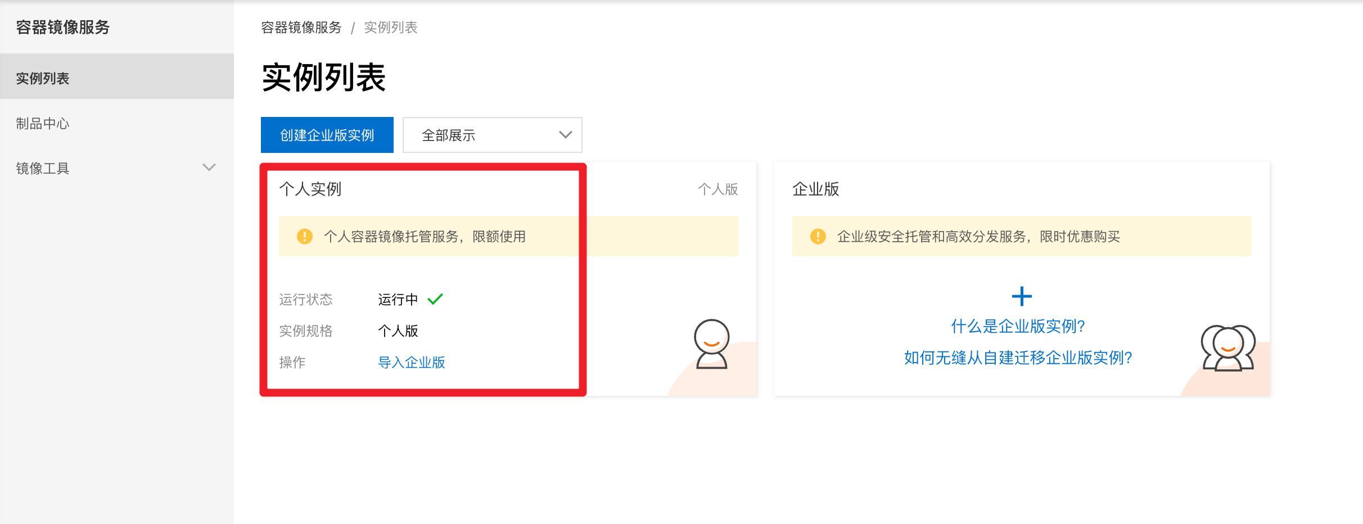This screenshot has height=524, width=1363.
Task: Open the 如何无缝从自建迁移企业版实例? link
Action: pos(1018,358)
